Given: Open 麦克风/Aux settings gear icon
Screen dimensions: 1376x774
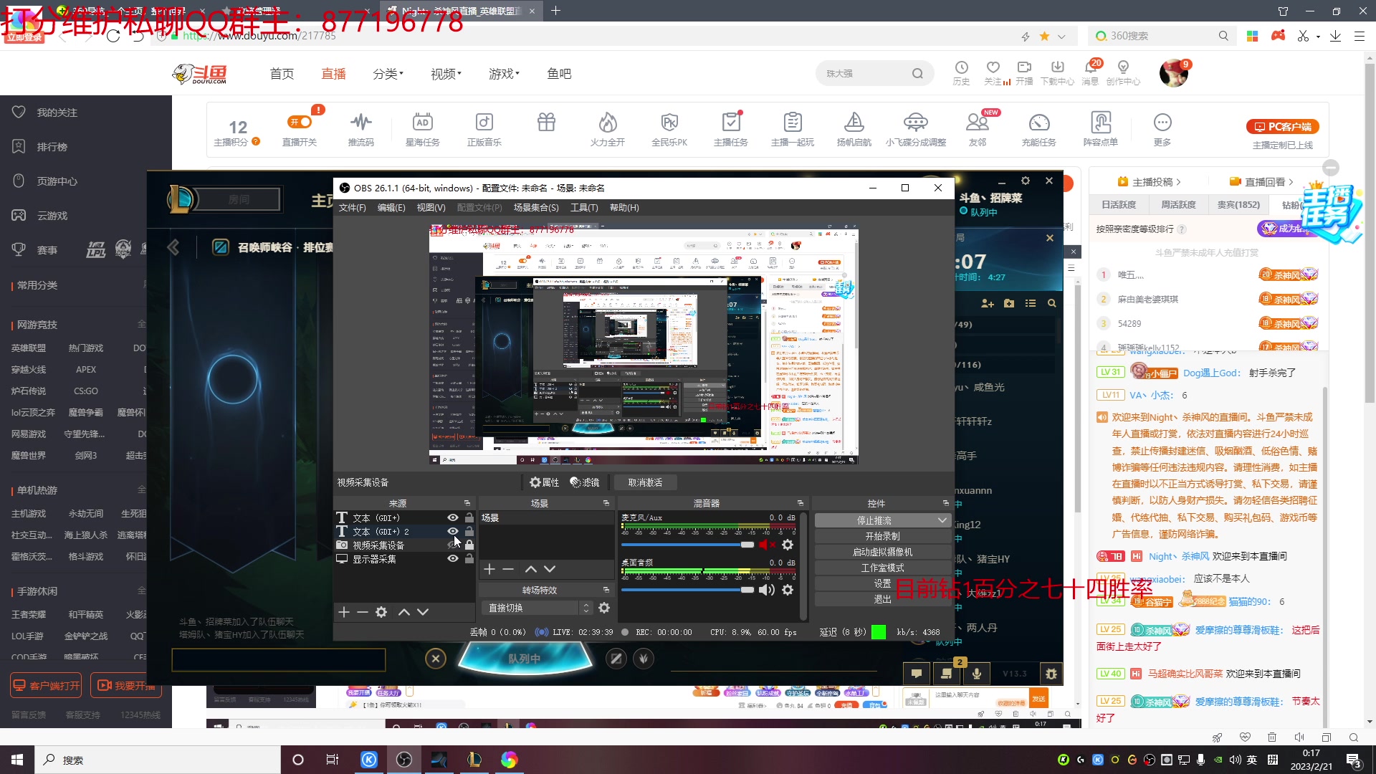Looking at the screenshot, I should click(788, 545).
